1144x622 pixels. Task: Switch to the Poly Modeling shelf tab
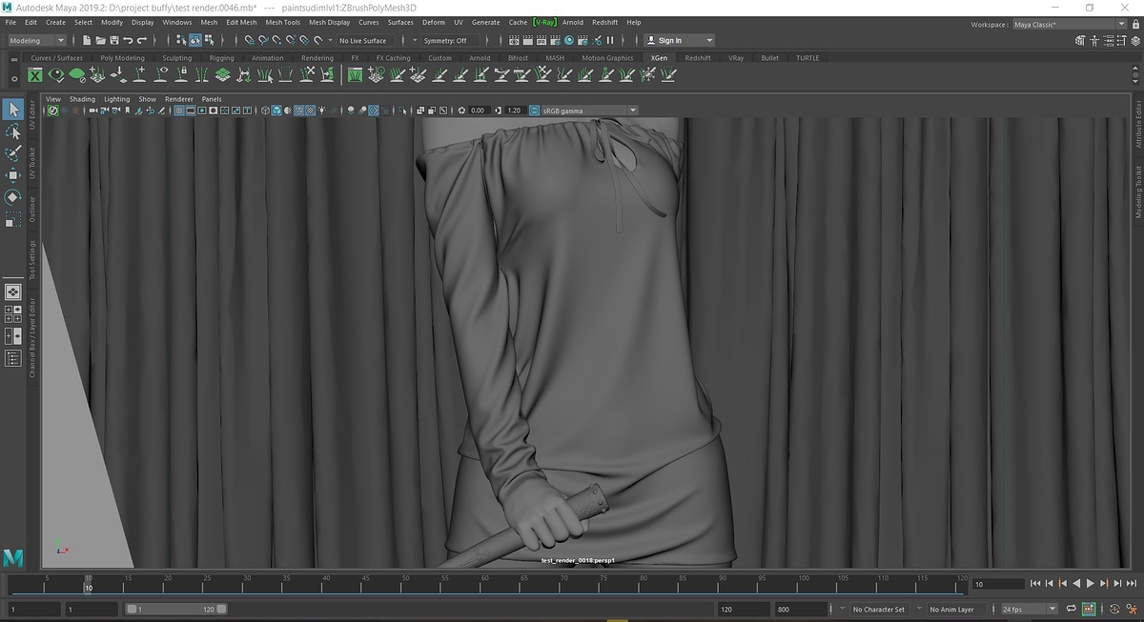[x=123, y=58]
